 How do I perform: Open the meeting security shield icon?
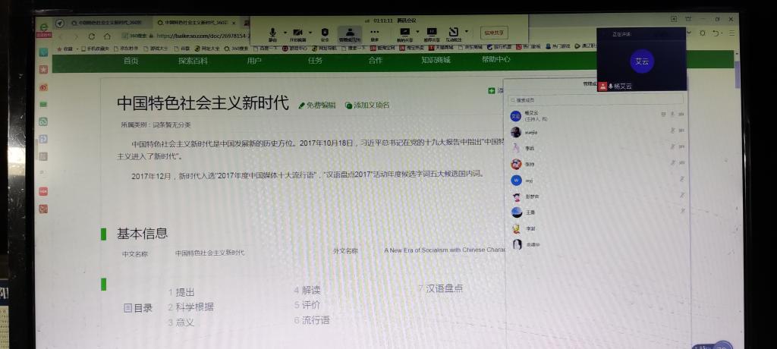tap(325, 33)
